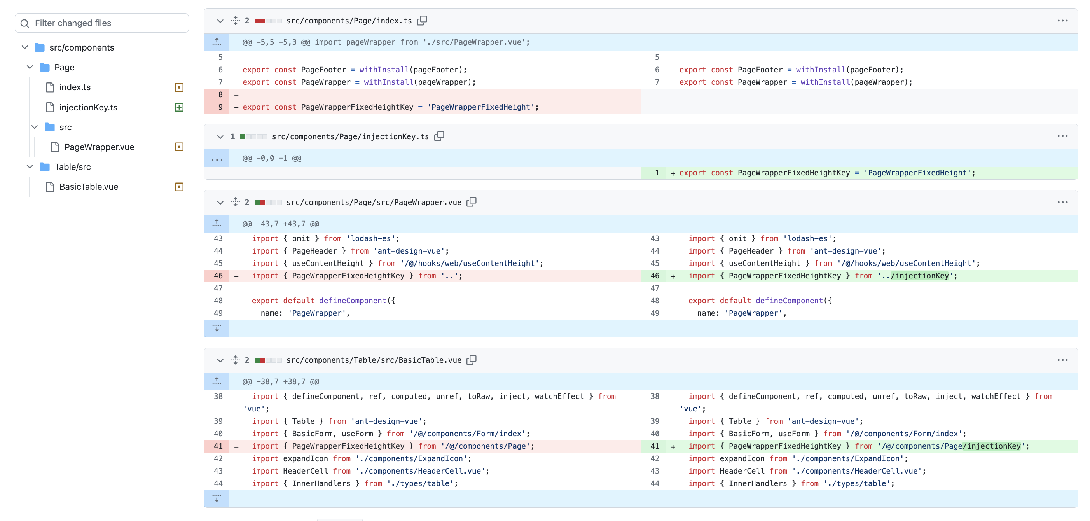Open options menu for BasicTable.vue

point(1062,360)
